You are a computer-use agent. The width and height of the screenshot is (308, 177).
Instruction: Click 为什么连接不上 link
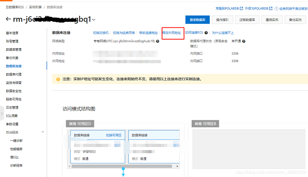223,33
